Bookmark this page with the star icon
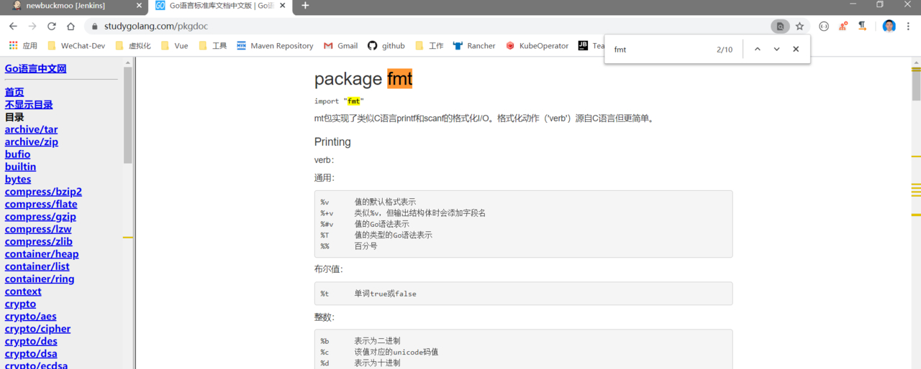921x369 pixels. (x=799, y=27)
